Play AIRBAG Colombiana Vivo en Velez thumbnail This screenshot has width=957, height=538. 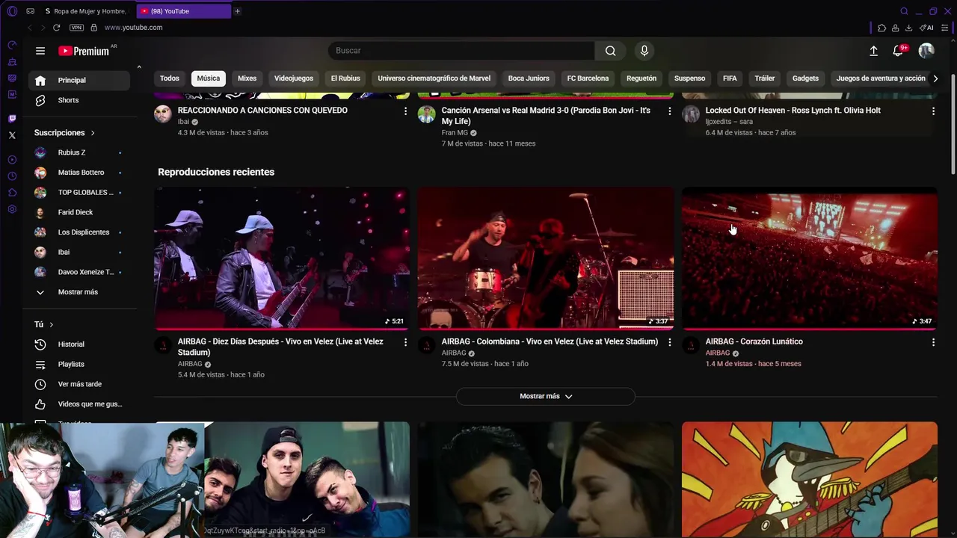click(x=546, y=259)
